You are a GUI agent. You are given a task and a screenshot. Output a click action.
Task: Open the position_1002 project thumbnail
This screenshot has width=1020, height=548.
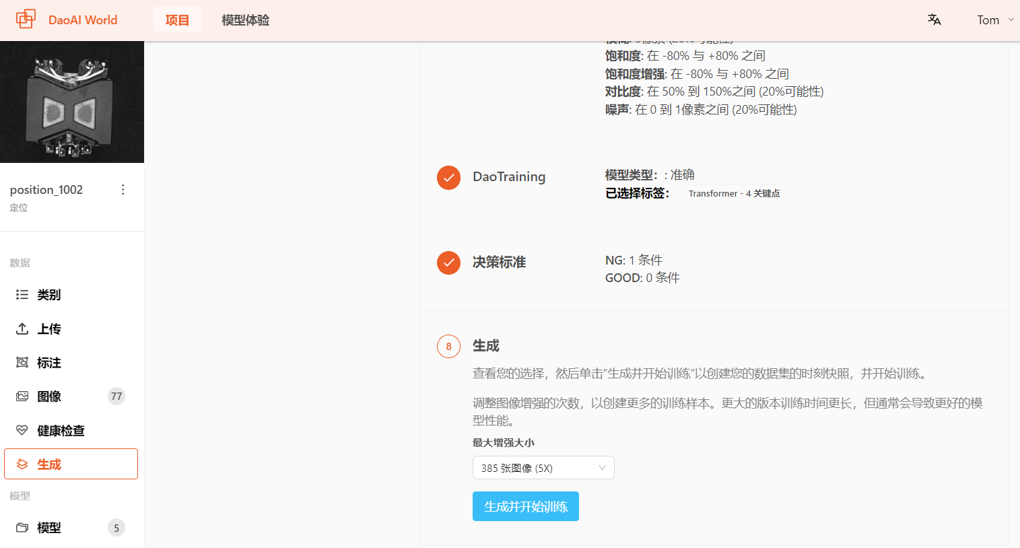tap(72, 102)
